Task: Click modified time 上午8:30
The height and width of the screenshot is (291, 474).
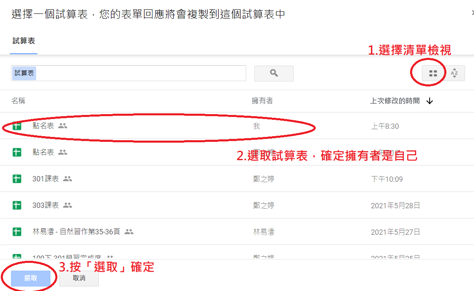Action: [385, 126]
